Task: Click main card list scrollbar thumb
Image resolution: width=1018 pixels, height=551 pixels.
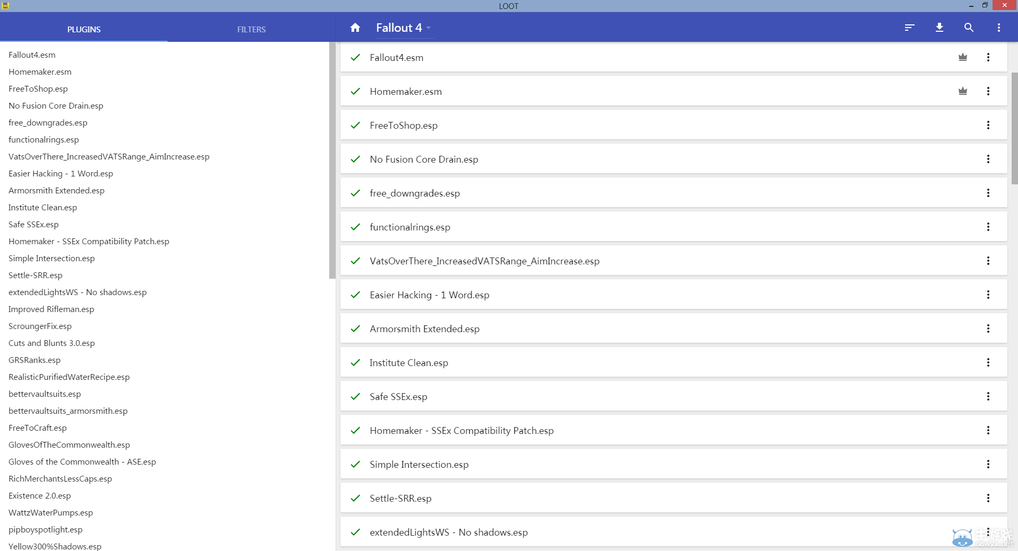Action: (1014, 128)
